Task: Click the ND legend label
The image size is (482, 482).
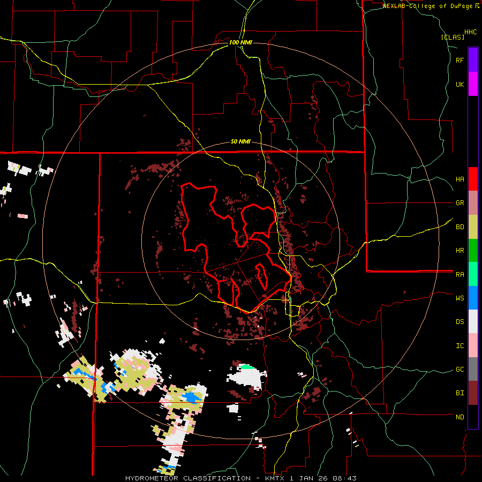Action: pyautogui.click(x=460, y=417)
